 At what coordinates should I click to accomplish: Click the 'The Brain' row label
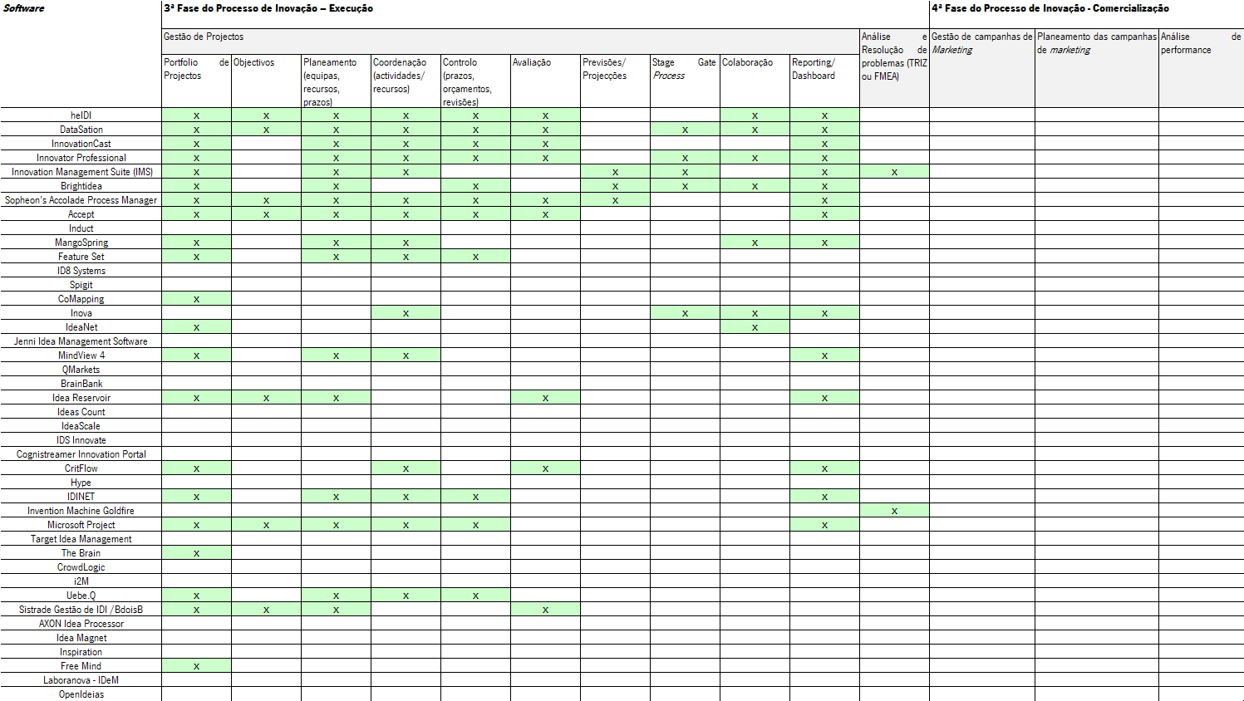tap(81, 553)
